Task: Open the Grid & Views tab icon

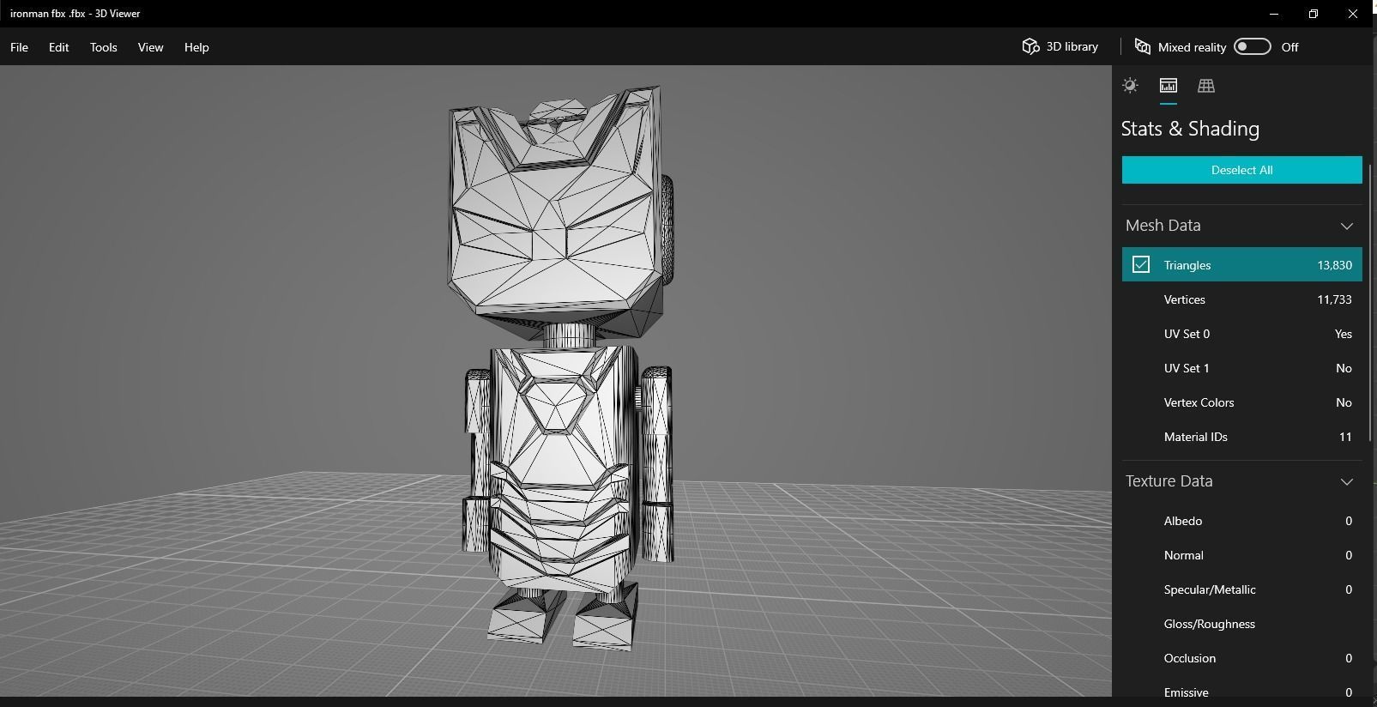Action: coord(1205,85)
